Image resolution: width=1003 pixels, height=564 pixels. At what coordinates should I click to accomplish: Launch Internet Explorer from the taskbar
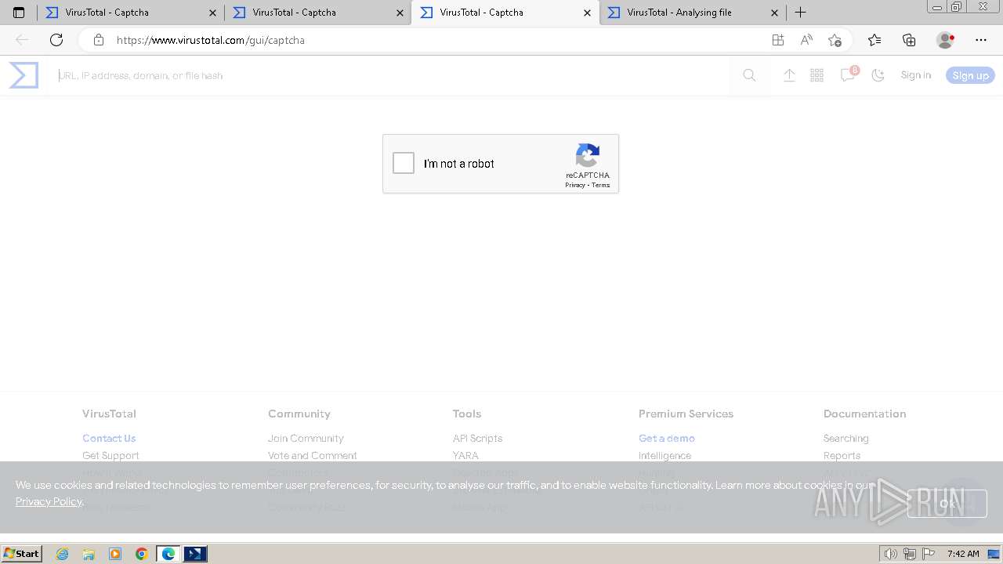pos(62,554)
